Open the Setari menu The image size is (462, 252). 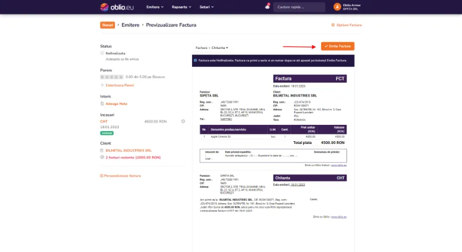coord(207,7)
